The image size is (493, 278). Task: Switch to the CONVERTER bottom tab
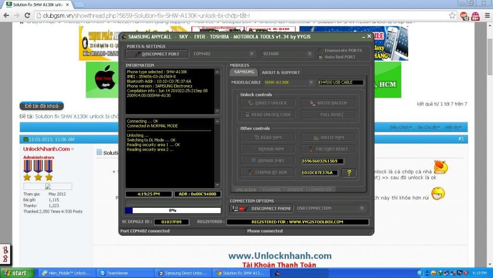(x=320, y=190)
